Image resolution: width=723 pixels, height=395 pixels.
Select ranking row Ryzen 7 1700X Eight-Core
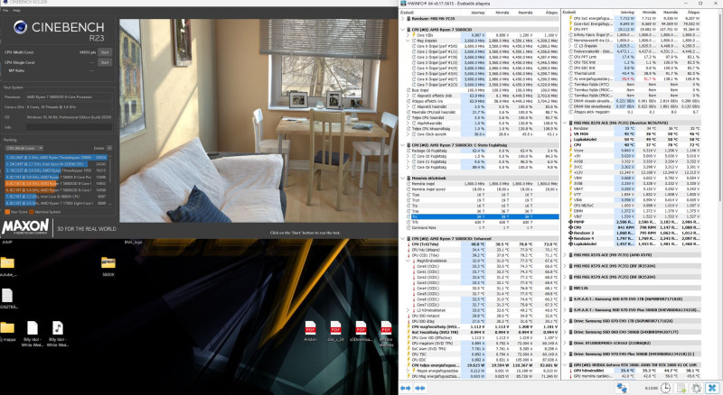56,203
